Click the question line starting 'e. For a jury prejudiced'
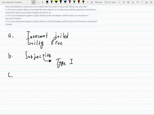Screen dimensions: 154x115 tap(47, 16)
